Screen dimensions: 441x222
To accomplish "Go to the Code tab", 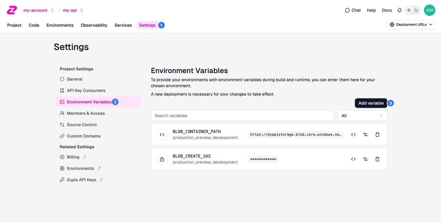I will point(34,25).
